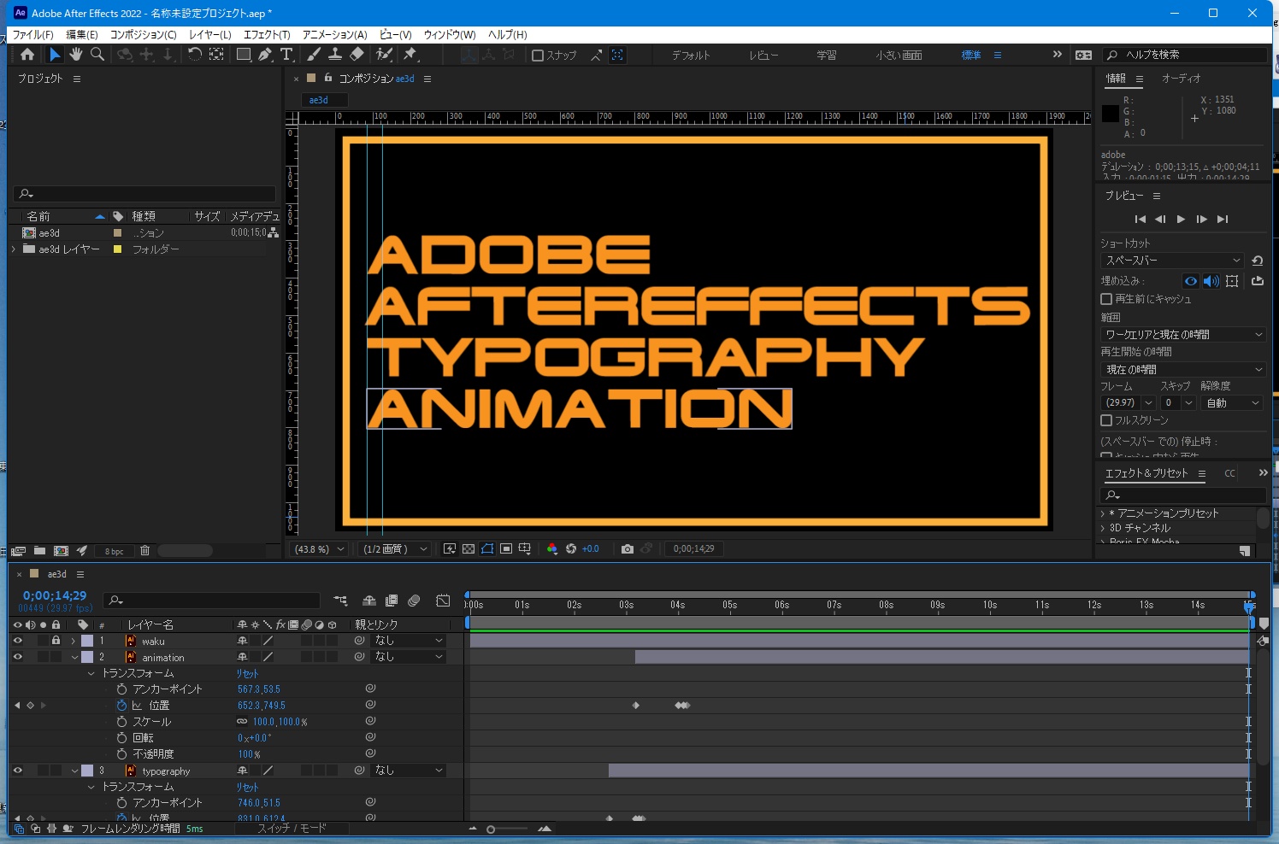Click the show channel color icon in viewer

552,549
